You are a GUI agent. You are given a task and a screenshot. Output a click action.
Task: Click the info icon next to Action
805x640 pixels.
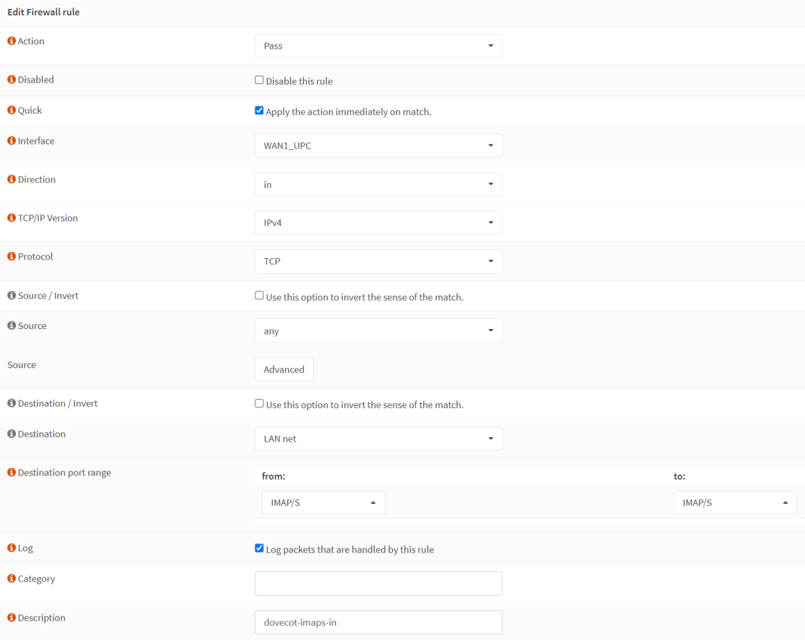(x=12, y=41)
